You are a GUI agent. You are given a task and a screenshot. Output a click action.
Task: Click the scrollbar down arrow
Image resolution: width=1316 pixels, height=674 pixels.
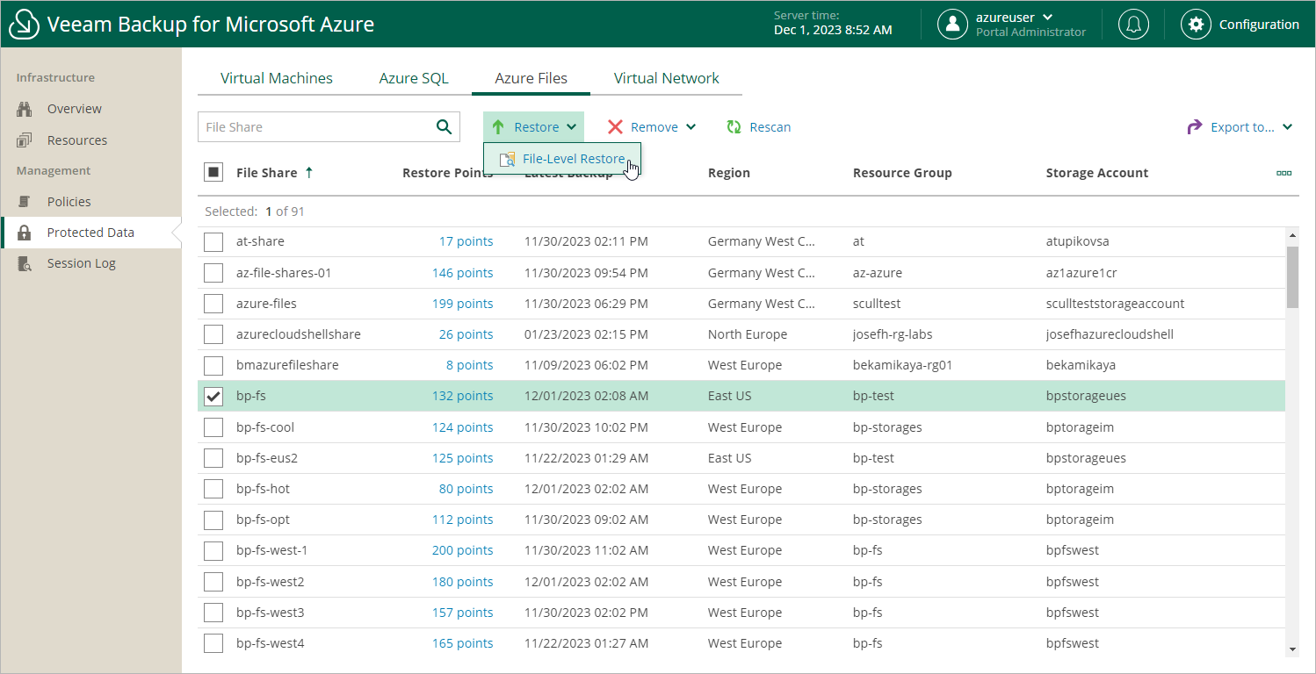click(1292, 649)
